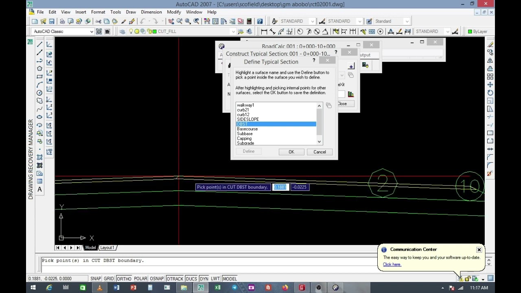The height and width of the screenshot is (293, 521).
Task: Open the Insert menu
Action: [81, 12]
